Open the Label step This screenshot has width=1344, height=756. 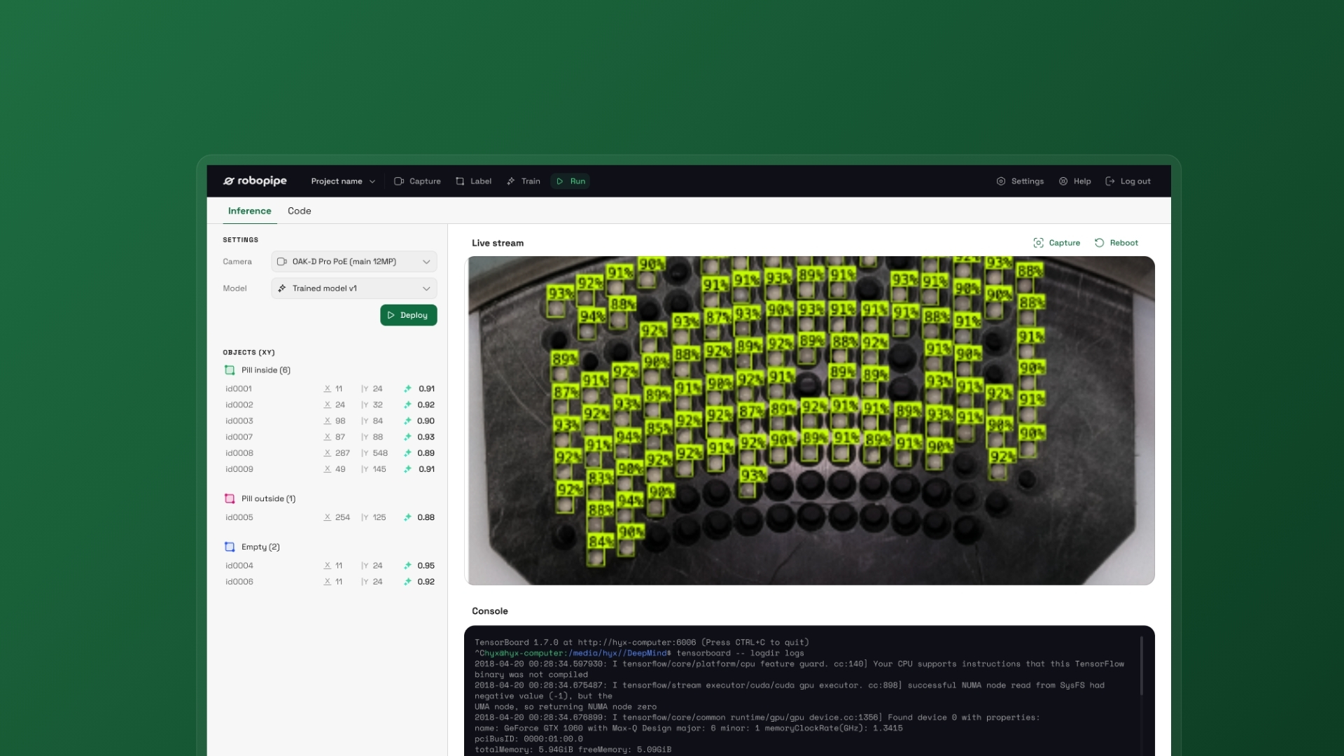pos(473,181)
